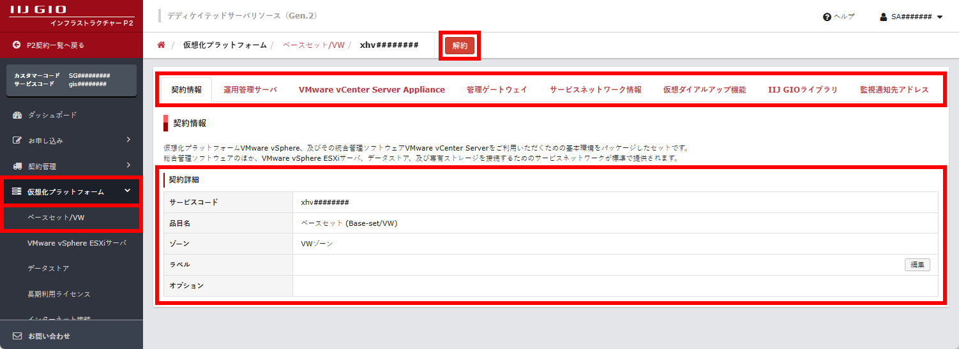Select VMware vSphere ESXiサーバ in sidebar
The height and width of the screenshot is (349, 959).
(77, 243)
